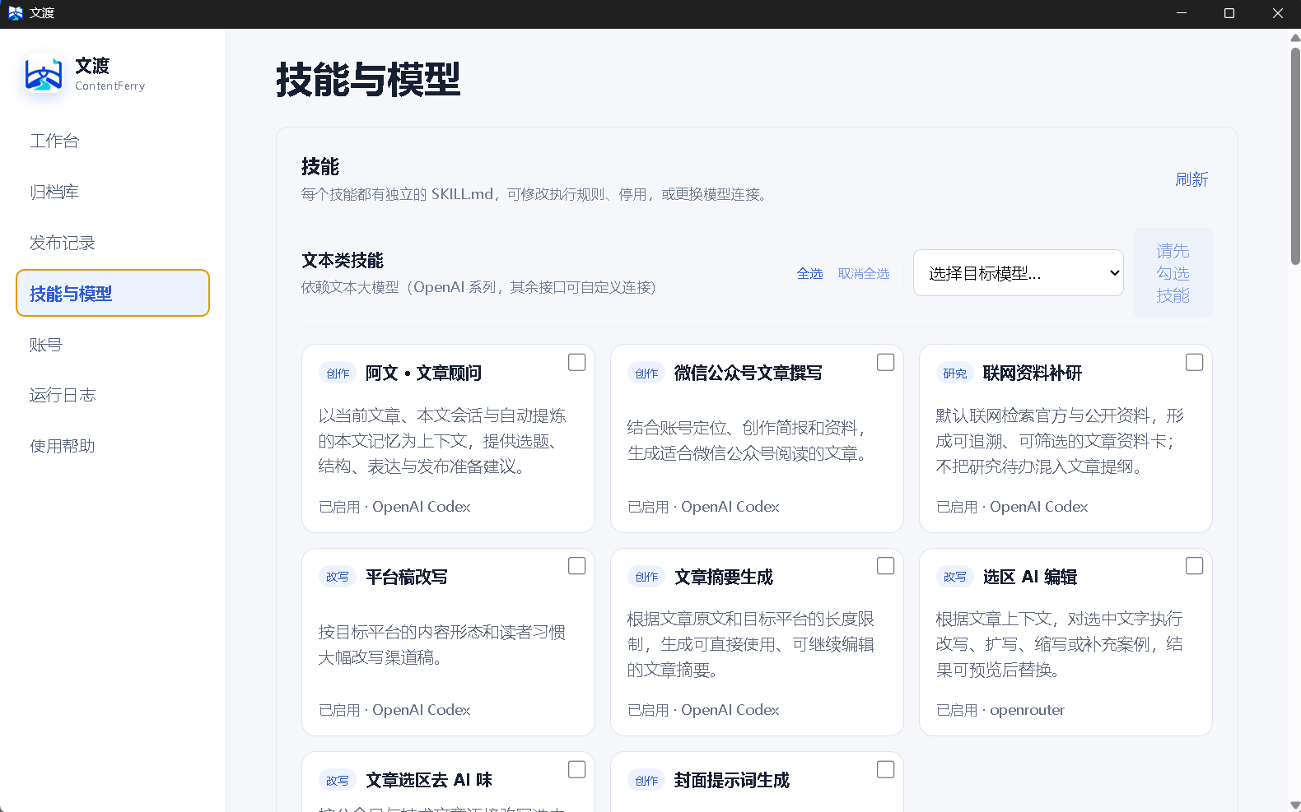Click the 改写 tag on 选区 AI 编辑
Image resolution: width=1301 pixels, height=812 pixels.
pyautogui.click(x=955, y=578)
